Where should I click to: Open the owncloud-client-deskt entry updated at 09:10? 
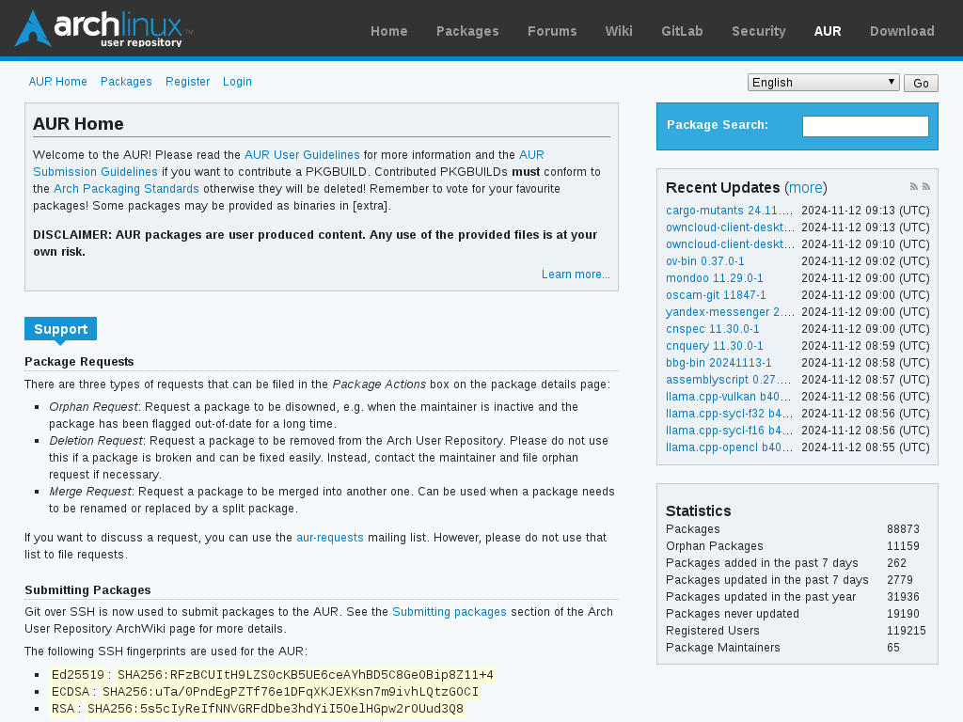(730, 244)
